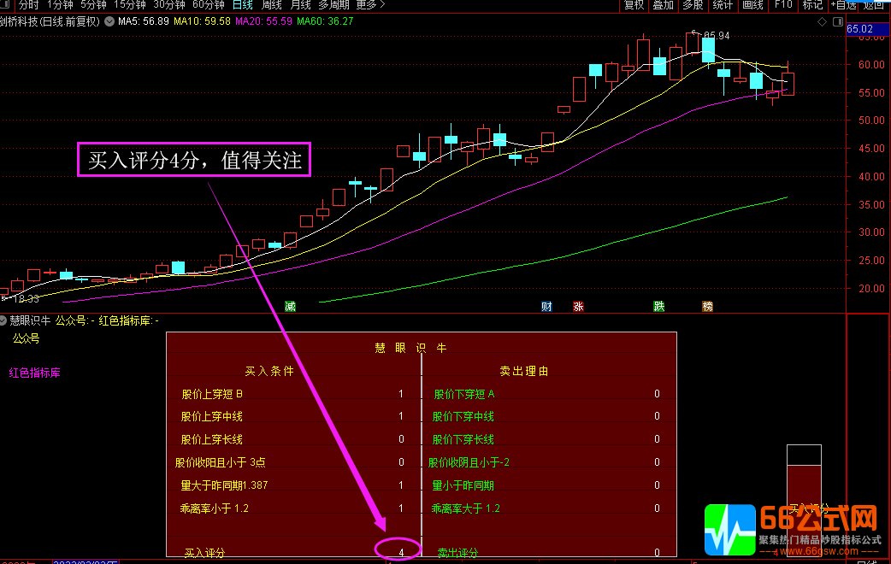Open the 慧眼识牛 indicator settings circle icon

[x=3, y=321]
